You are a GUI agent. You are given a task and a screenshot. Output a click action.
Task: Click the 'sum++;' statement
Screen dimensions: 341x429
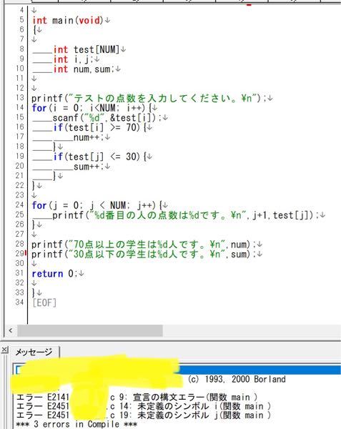pyautogui.click(x=89, y=167)
